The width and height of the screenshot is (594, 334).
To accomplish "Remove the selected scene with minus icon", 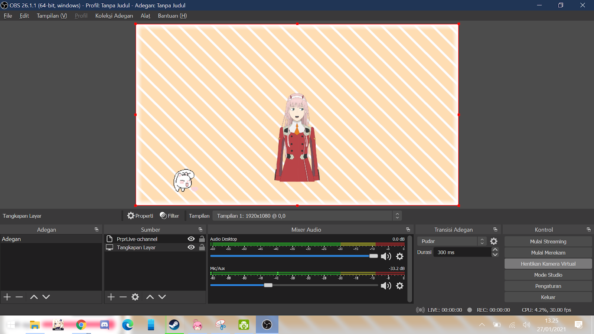I will coord(19,297).
